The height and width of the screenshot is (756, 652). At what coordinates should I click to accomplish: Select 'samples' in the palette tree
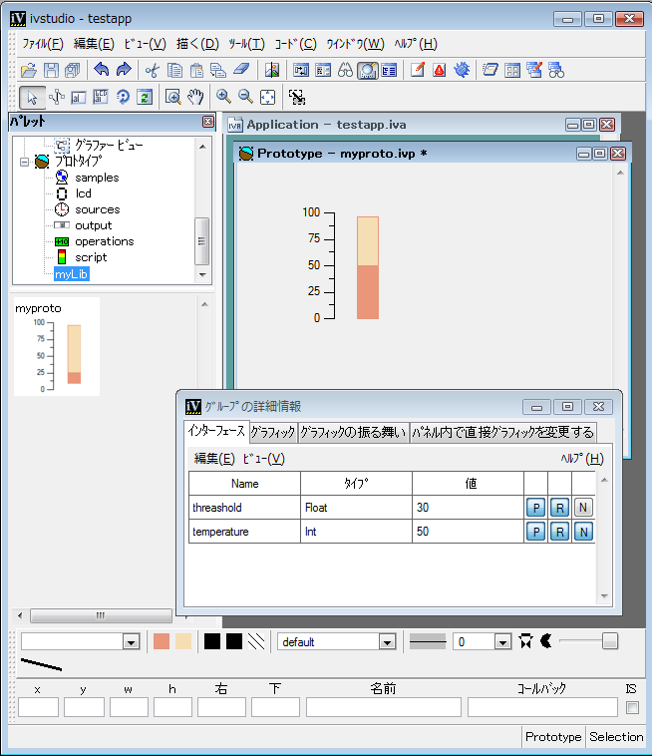96,178
